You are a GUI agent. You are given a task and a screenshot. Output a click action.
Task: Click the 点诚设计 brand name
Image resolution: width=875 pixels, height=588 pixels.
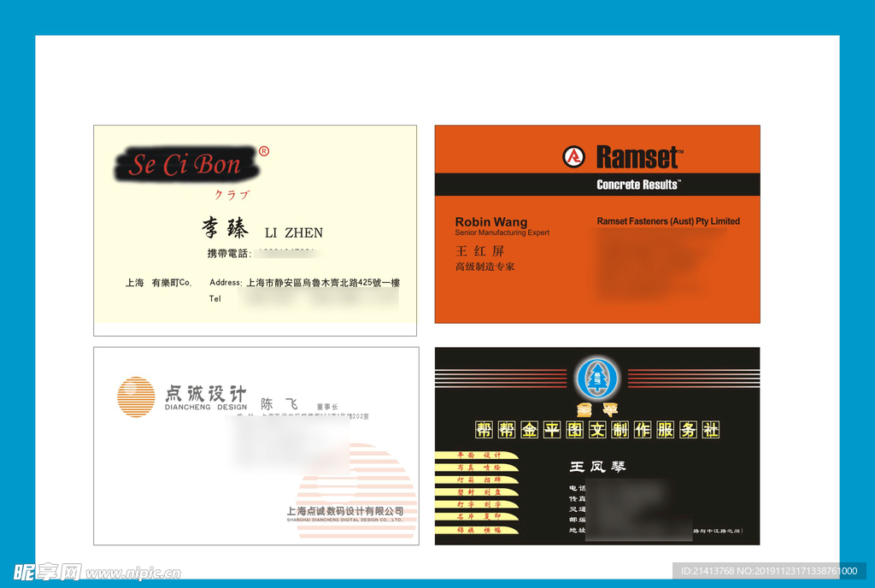(205, 393)
